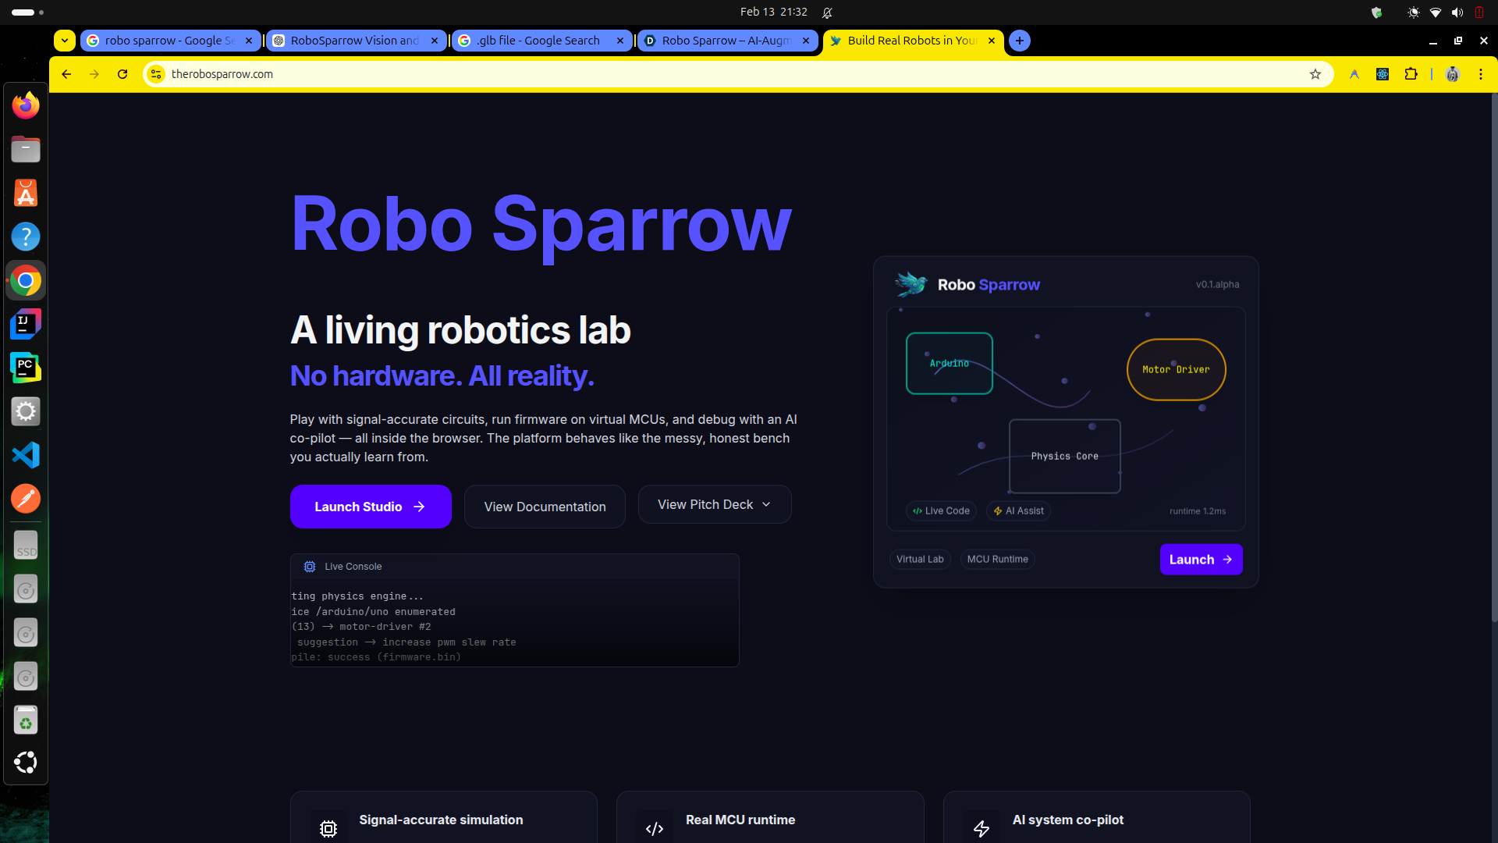Launch PyCharm from the dock
Image resolution: width=1498 pixels, height=843 pixels.
click(x=26, y=368)
